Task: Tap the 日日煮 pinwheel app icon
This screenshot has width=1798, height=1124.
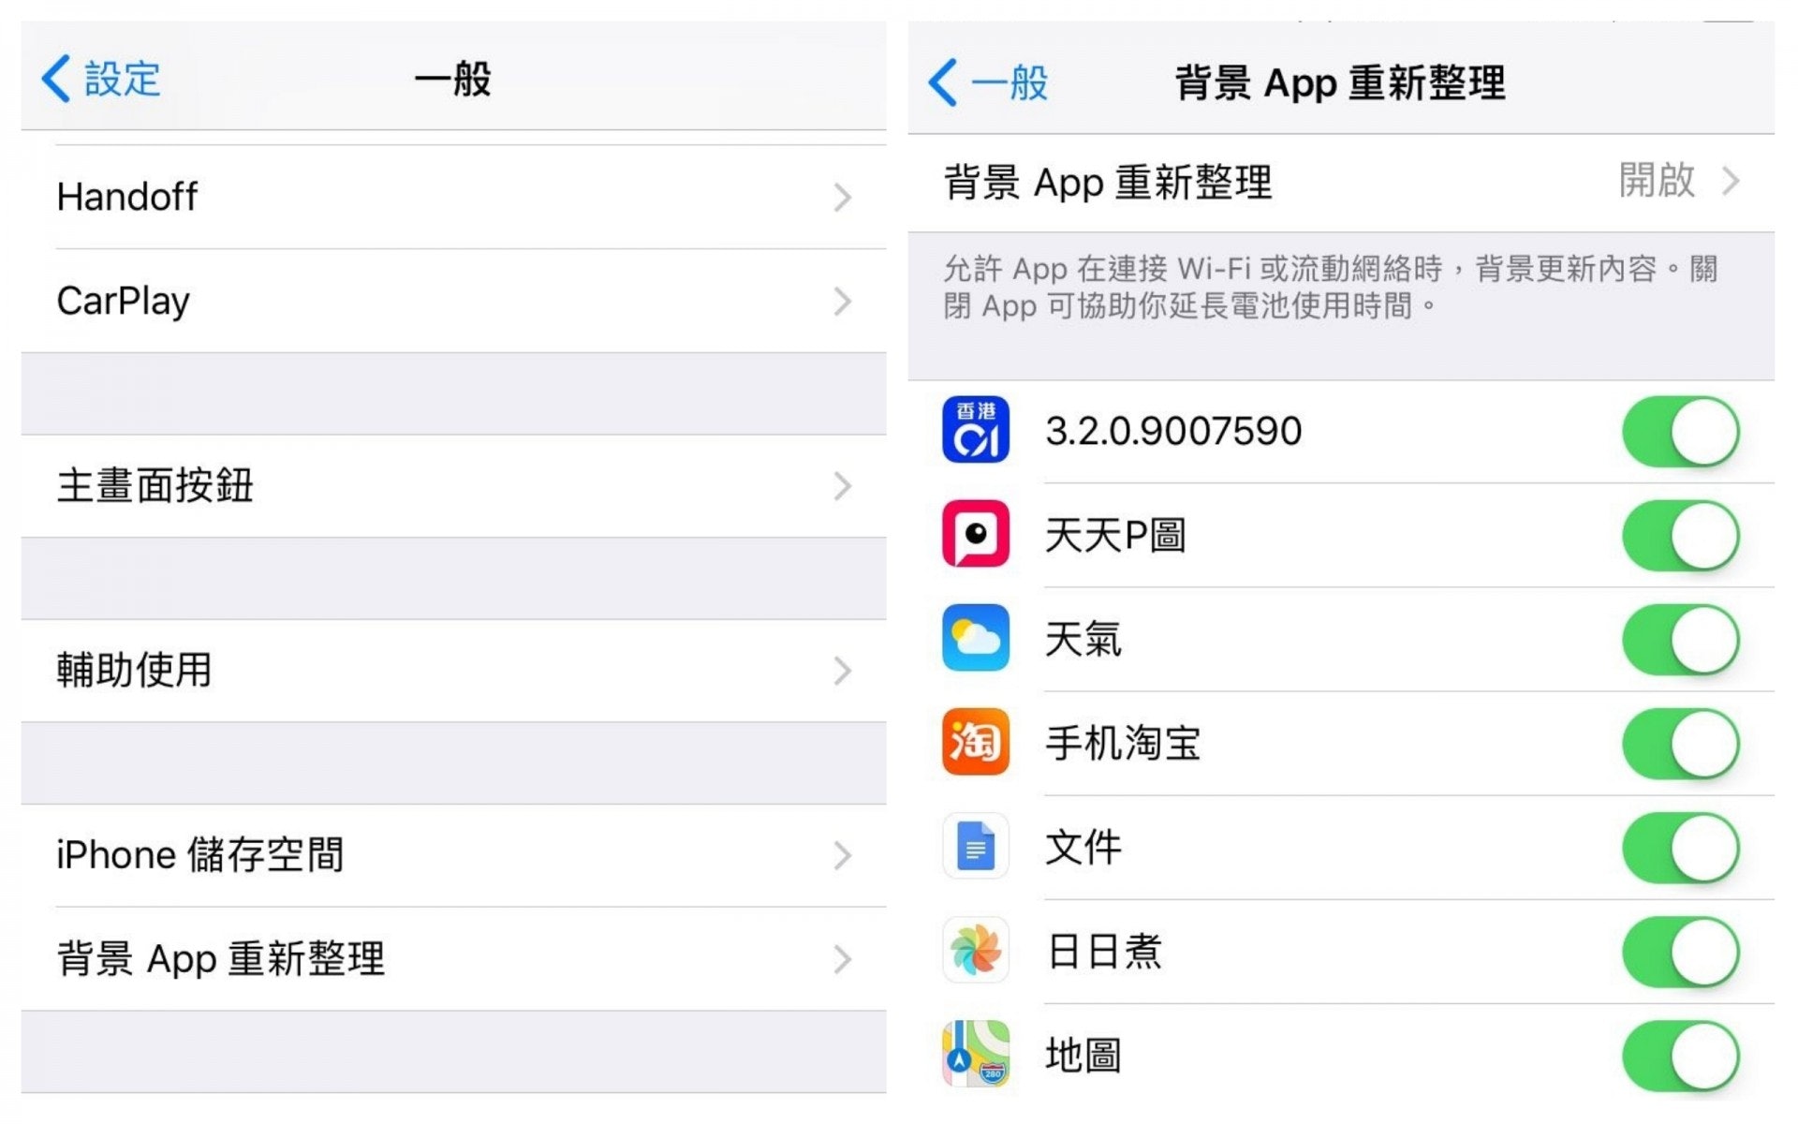Action: (x=975, y=950)
